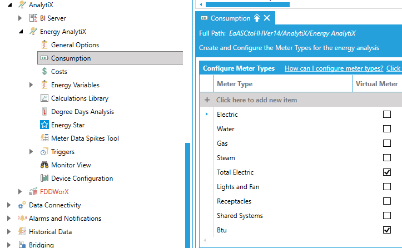Screen dimensions: 402x248
Task: Click the Costs dollar sign icon
Action: pos(44,72)
